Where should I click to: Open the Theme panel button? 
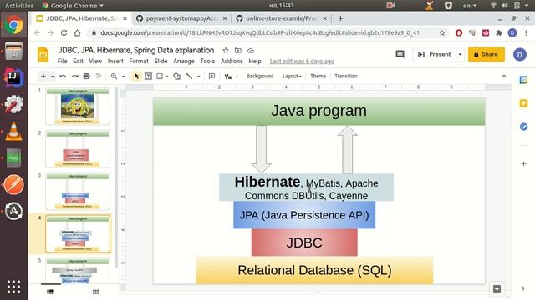pos(318,76)
